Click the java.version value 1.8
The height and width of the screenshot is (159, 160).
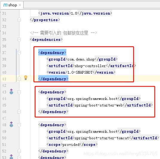[74, 13]
